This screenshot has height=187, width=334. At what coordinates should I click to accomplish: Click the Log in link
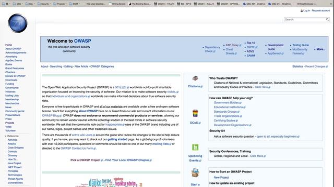(307, 10)
